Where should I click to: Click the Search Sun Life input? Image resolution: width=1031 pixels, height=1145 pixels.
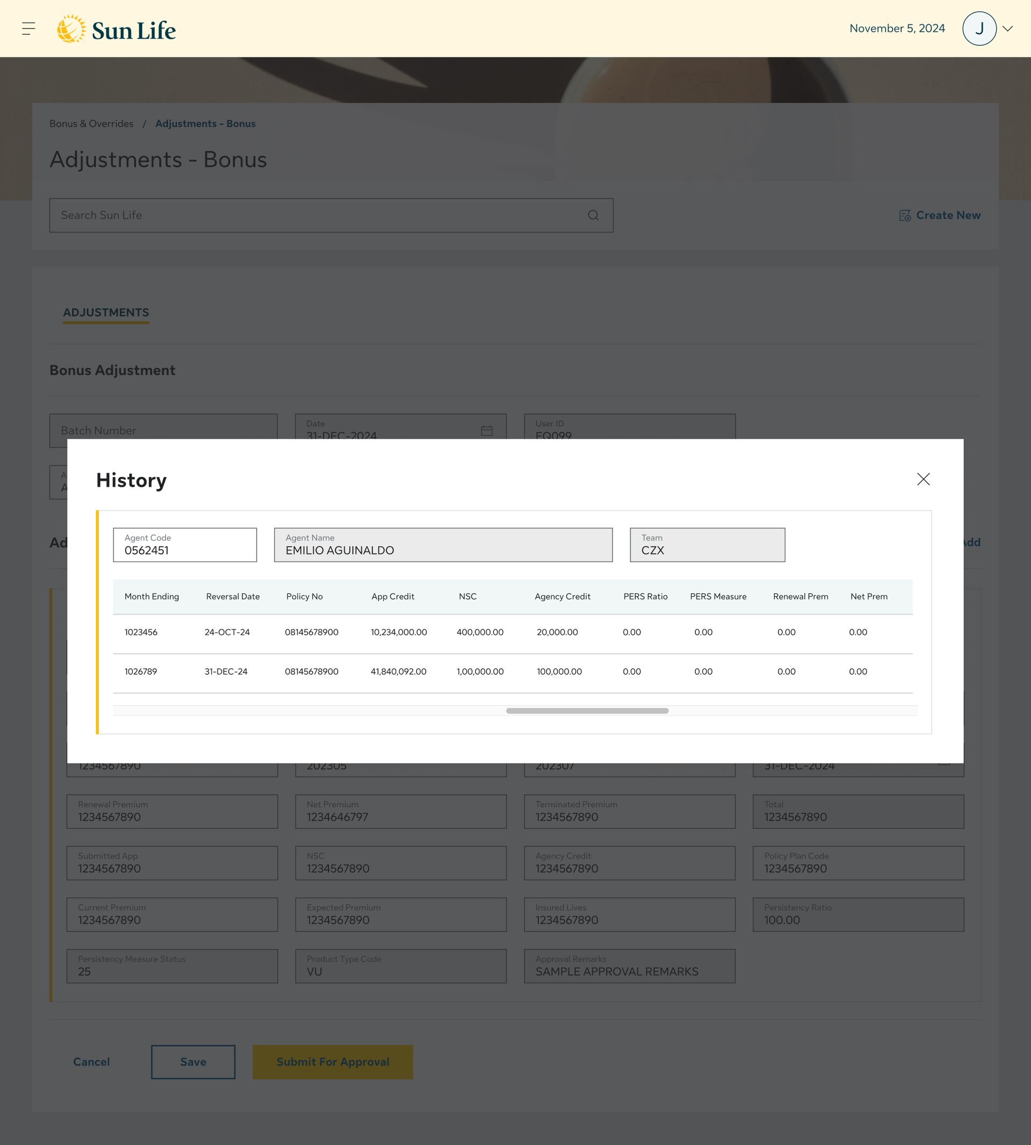pos(317,215)
